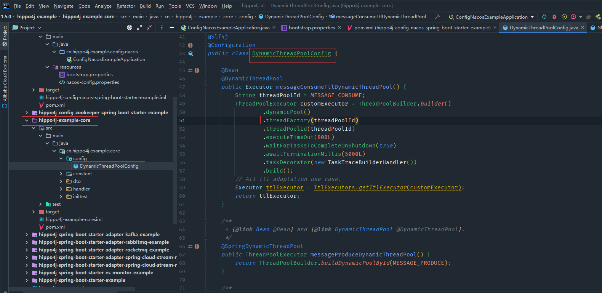Click the TtlExecutors.getTtlExecutor call in the code
The image size is (602, 293).
387,188
